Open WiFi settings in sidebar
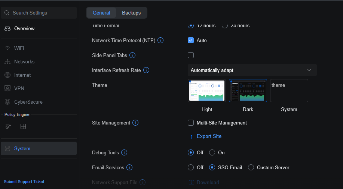The height and width of the screenshot is (189, 343). click(x=19, y=48)
